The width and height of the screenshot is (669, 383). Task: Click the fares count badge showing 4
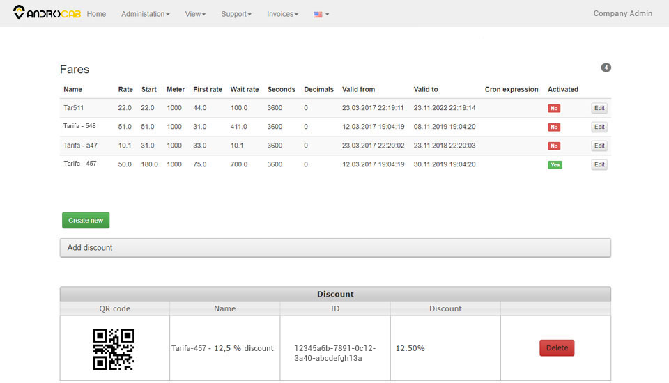[x=606, y=68]
